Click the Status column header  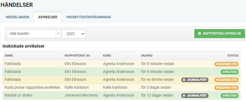tap(233, 55)
